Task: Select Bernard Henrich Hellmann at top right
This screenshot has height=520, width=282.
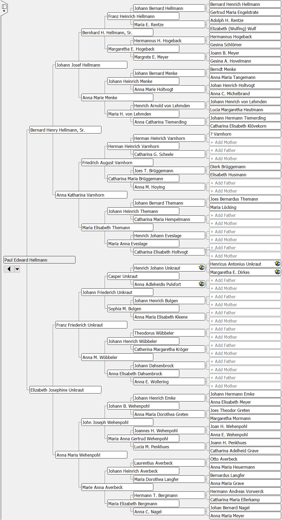Action: pos(245,4)
